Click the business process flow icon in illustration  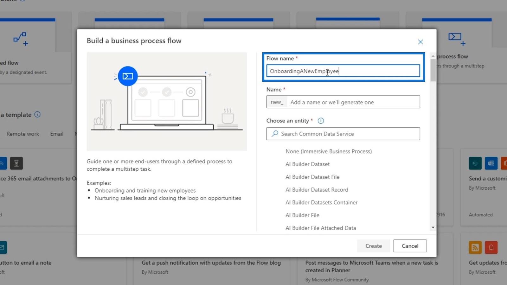[128, 76]
